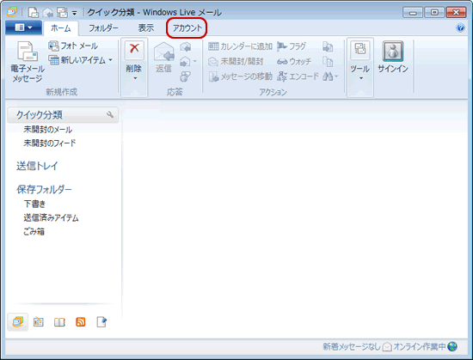The width and height of the screenshot is (473, 360).
Task: Click カレンダーに追加
Action: tap(241, 46)
